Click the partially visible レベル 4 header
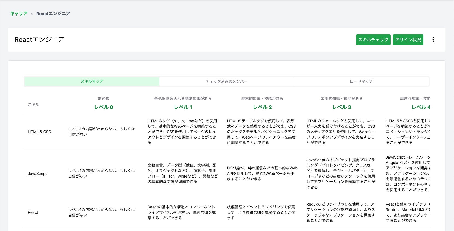The width and height of the screenshot is (454, 231). click(420, 107)
